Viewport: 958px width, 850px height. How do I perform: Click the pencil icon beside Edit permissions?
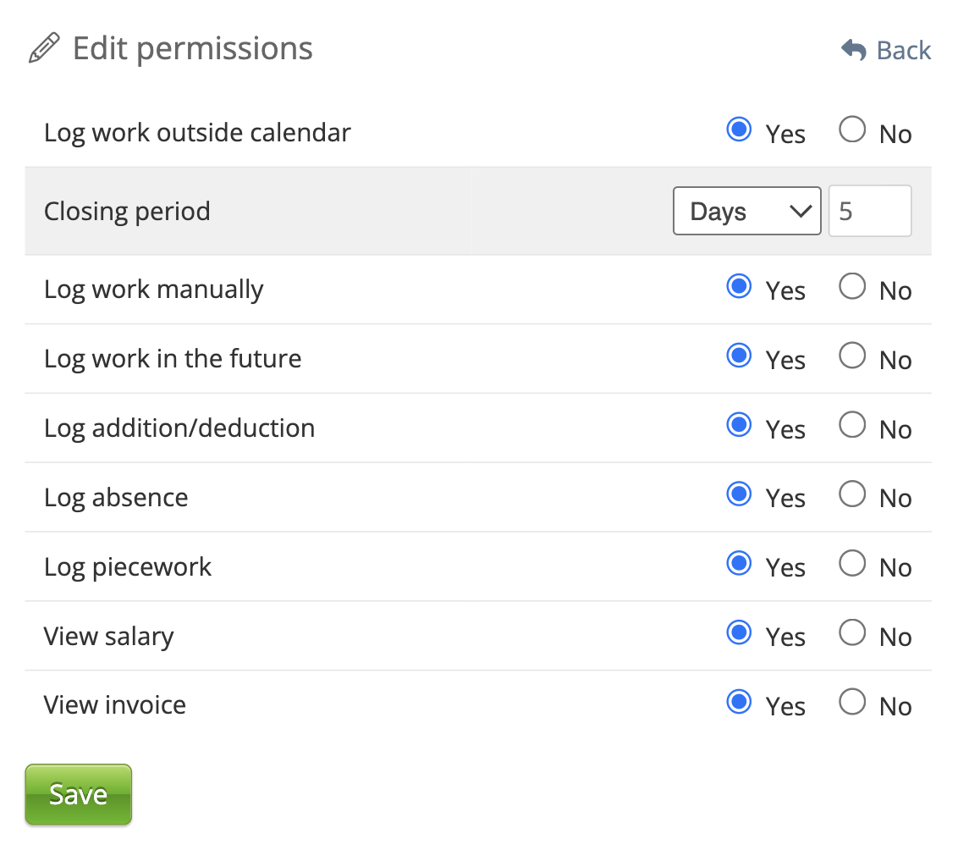click(44, 48)
